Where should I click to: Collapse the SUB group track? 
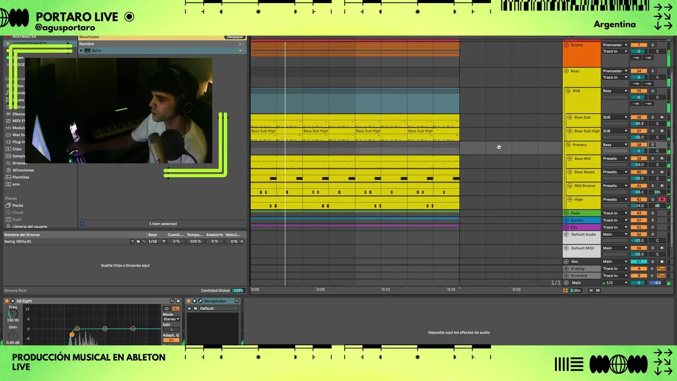pyautogui.click(x=568, y=91)
